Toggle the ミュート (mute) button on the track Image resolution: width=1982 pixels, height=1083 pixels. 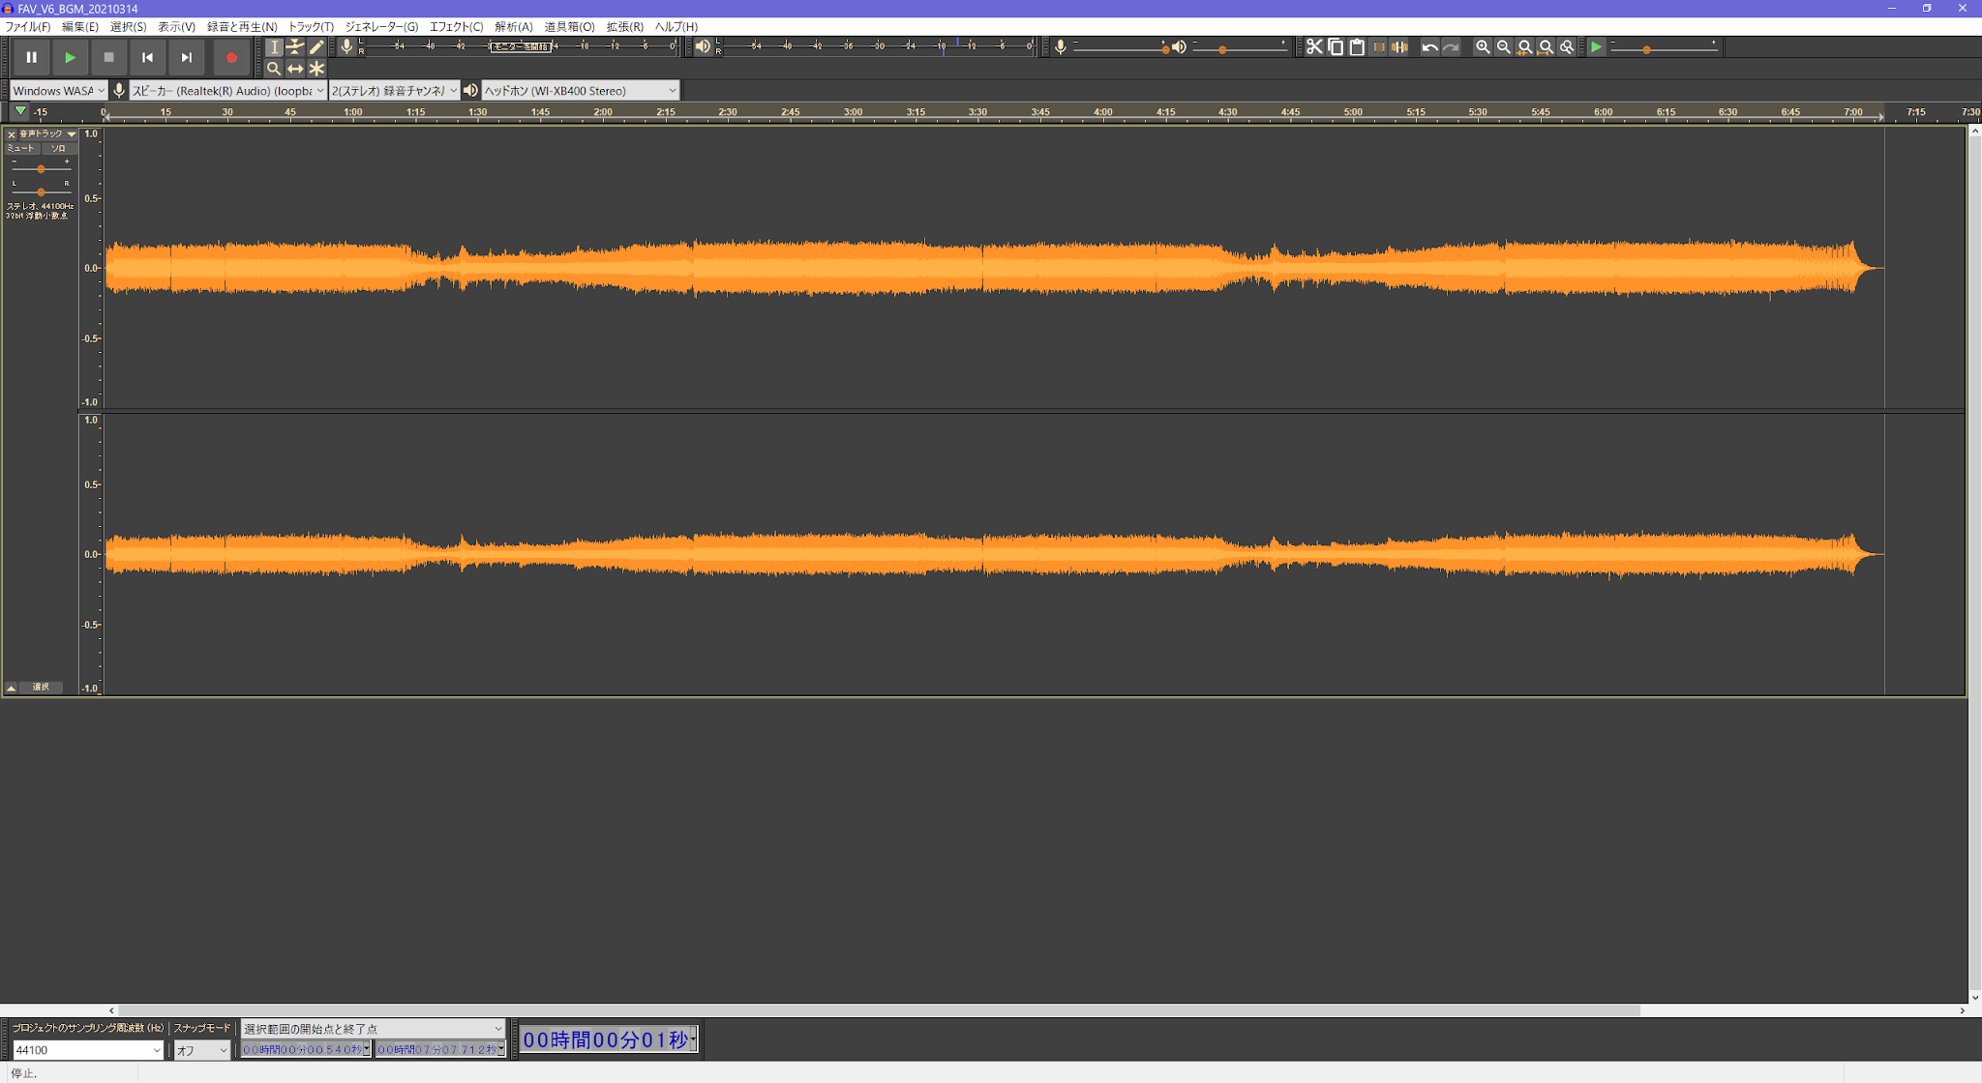pos(21,149)
